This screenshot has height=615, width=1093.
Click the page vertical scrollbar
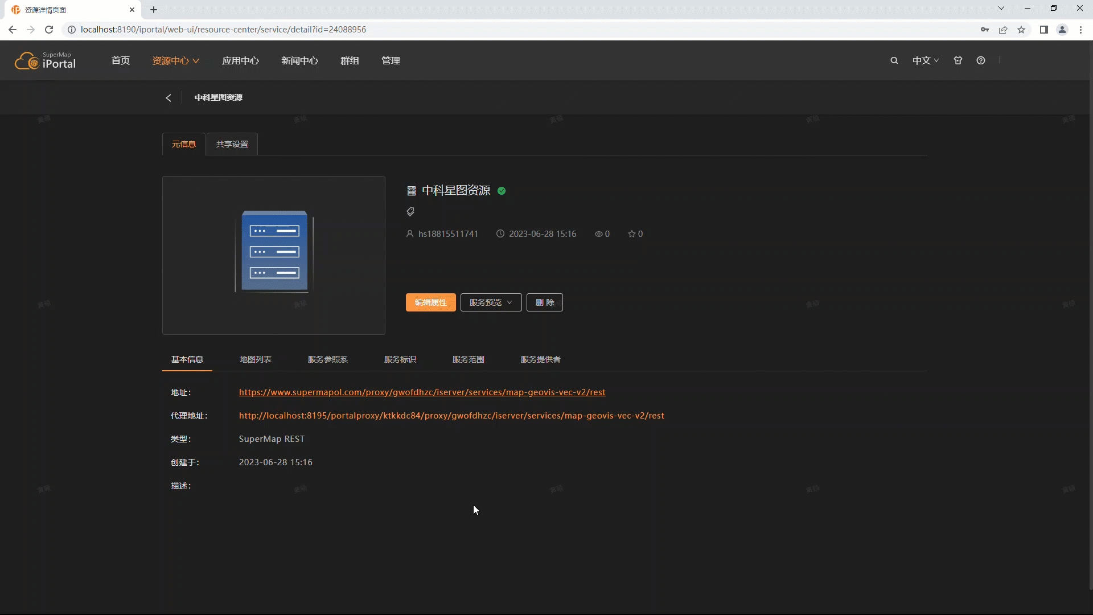click(x=1090, y=314)
